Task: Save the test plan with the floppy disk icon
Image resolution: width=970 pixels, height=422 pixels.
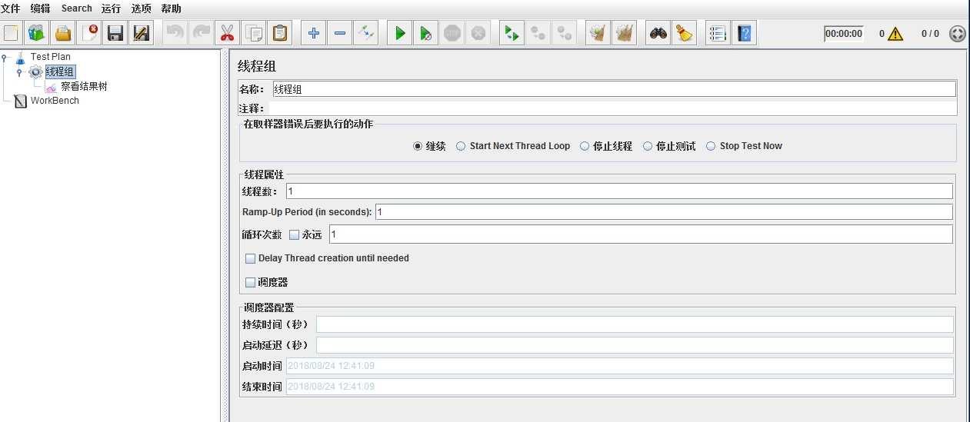Action: tap(115, 33)
